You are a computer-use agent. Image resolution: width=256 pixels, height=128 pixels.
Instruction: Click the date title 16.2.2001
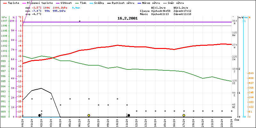(127, 18)
